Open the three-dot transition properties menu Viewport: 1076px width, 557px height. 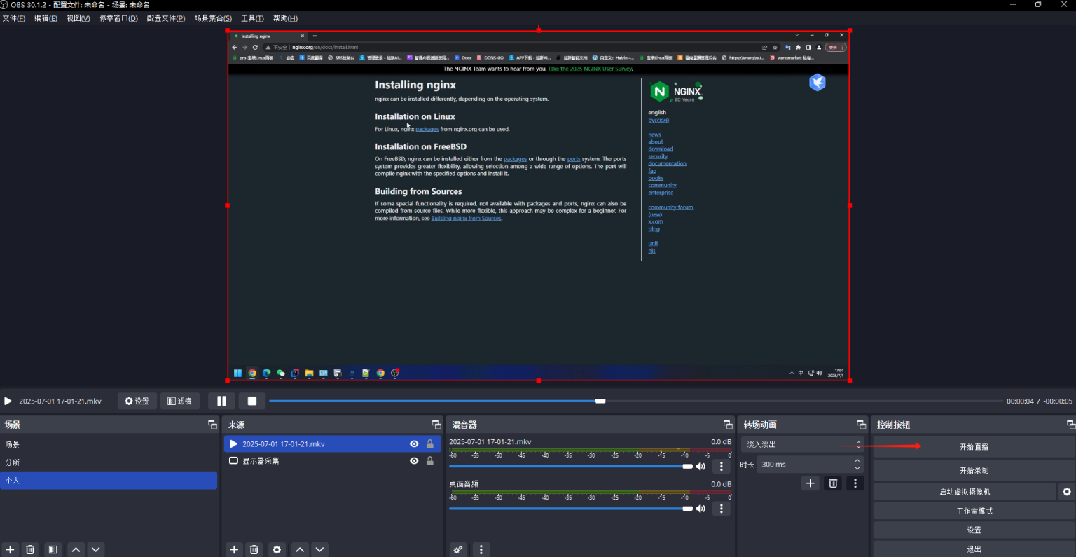click(855, 483)
